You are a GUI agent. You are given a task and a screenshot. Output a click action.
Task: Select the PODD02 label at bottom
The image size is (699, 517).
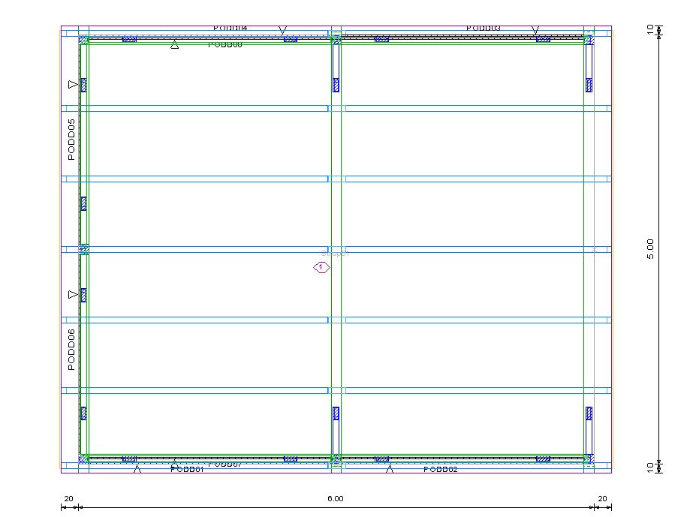point(441,470)
